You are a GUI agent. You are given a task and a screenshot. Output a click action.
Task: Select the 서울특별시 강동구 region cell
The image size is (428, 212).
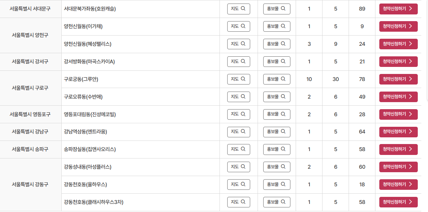point(30,185)
